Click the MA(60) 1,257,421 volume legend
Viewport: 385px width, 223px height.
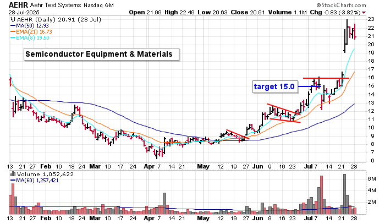pos(35,181)
